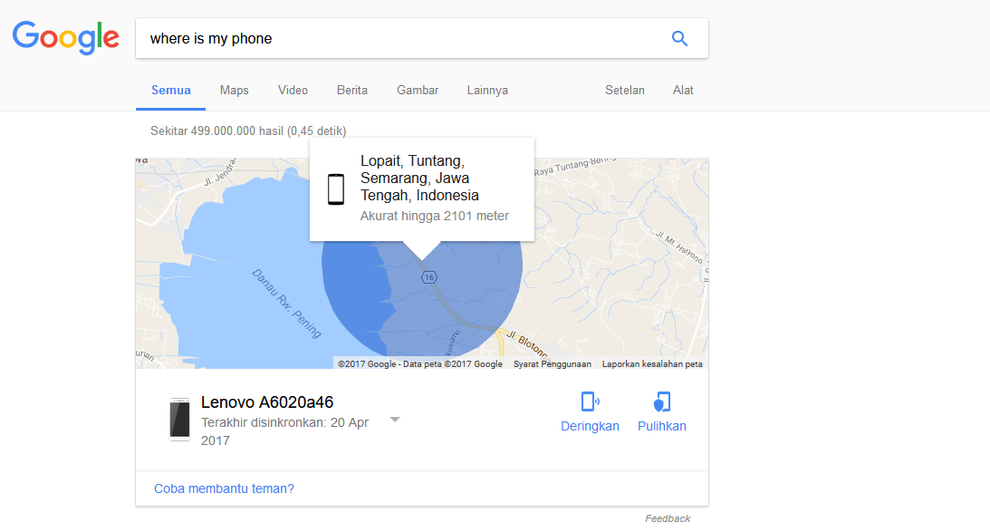The image size is (990, 532).
Task: Click the route 16 marker on map
Action: click(x=429, y=277)
